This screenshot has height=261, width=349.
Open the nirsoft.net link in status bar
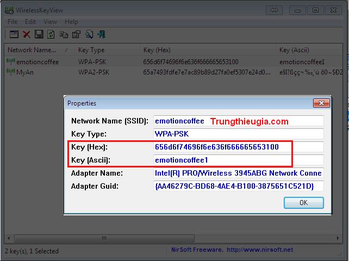[x=260, y=250]
